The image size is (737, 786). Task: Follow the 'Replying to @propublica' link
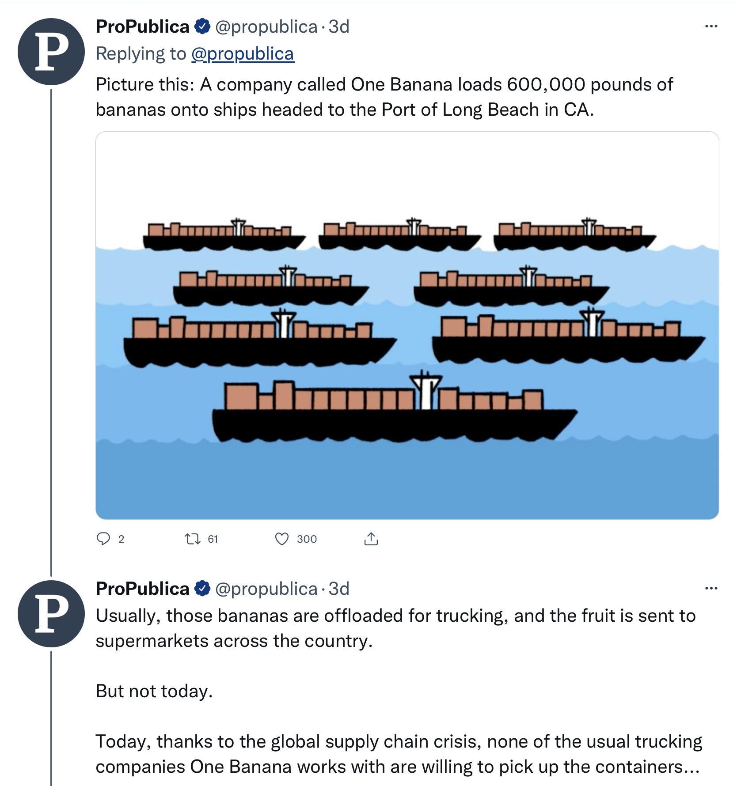(243, 53)
